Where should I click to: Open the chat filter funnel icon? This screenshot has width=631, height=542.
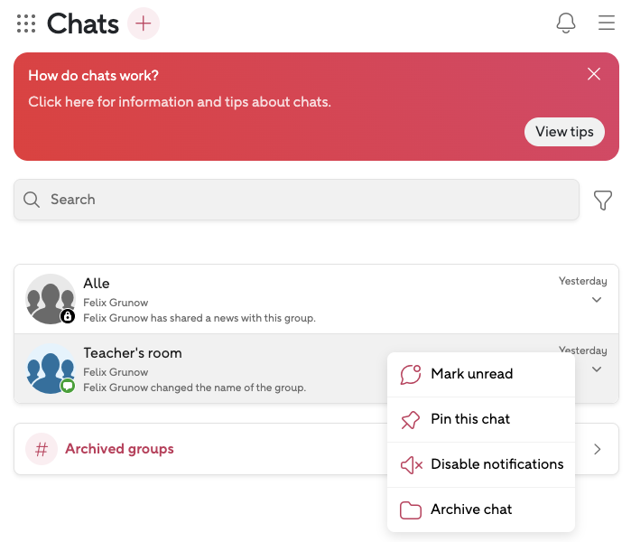[x=603, y=201]
